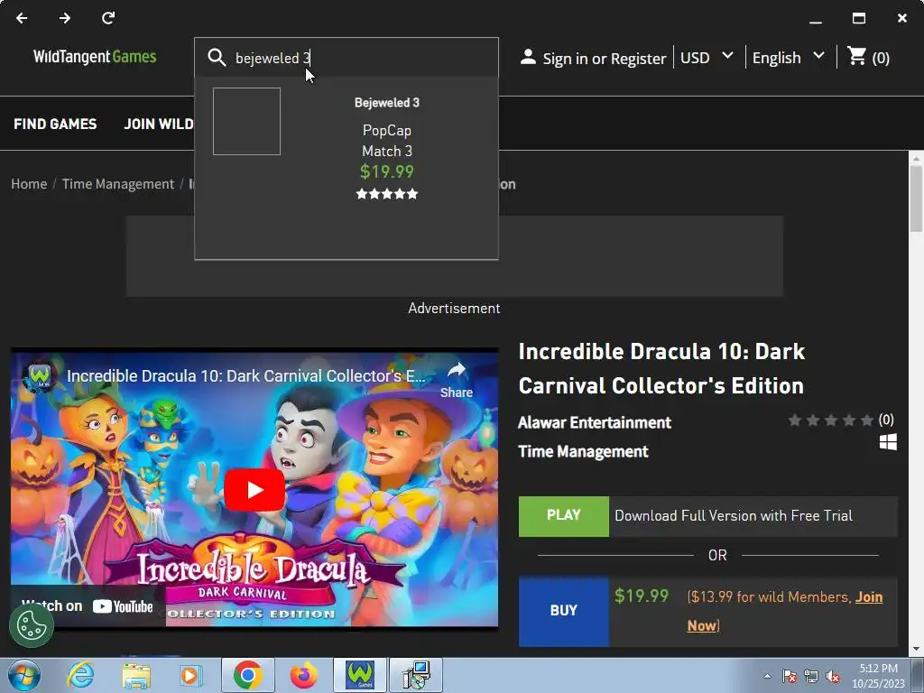Image resolution: width=924 pixels, height=693 pixels.
Task: Click the Bejeweled 3 result thumbnail
Action: 246,122
